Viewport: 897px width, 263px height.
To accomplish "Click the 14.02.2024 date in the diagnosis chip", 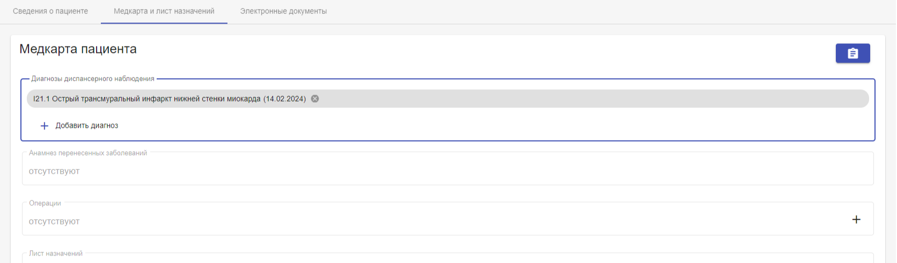I will [x=285, y=99].
